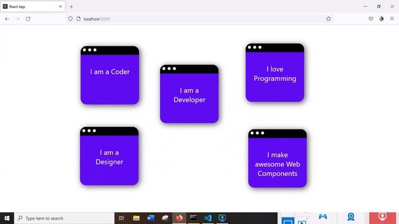Click the page info icon beside URL
The width and height of the screenshot is (399, 224).
[79, 19]
